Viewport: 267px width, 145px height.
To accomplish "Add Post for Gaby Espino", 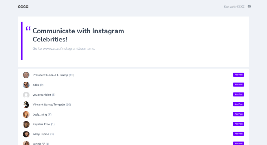I will click(238, 134).
